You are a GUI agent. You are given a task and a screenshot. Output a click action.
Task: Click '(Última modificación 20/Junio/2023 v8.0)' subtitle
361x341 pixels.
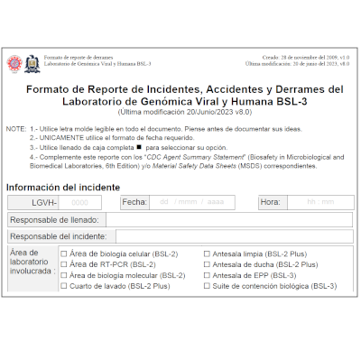185,112
